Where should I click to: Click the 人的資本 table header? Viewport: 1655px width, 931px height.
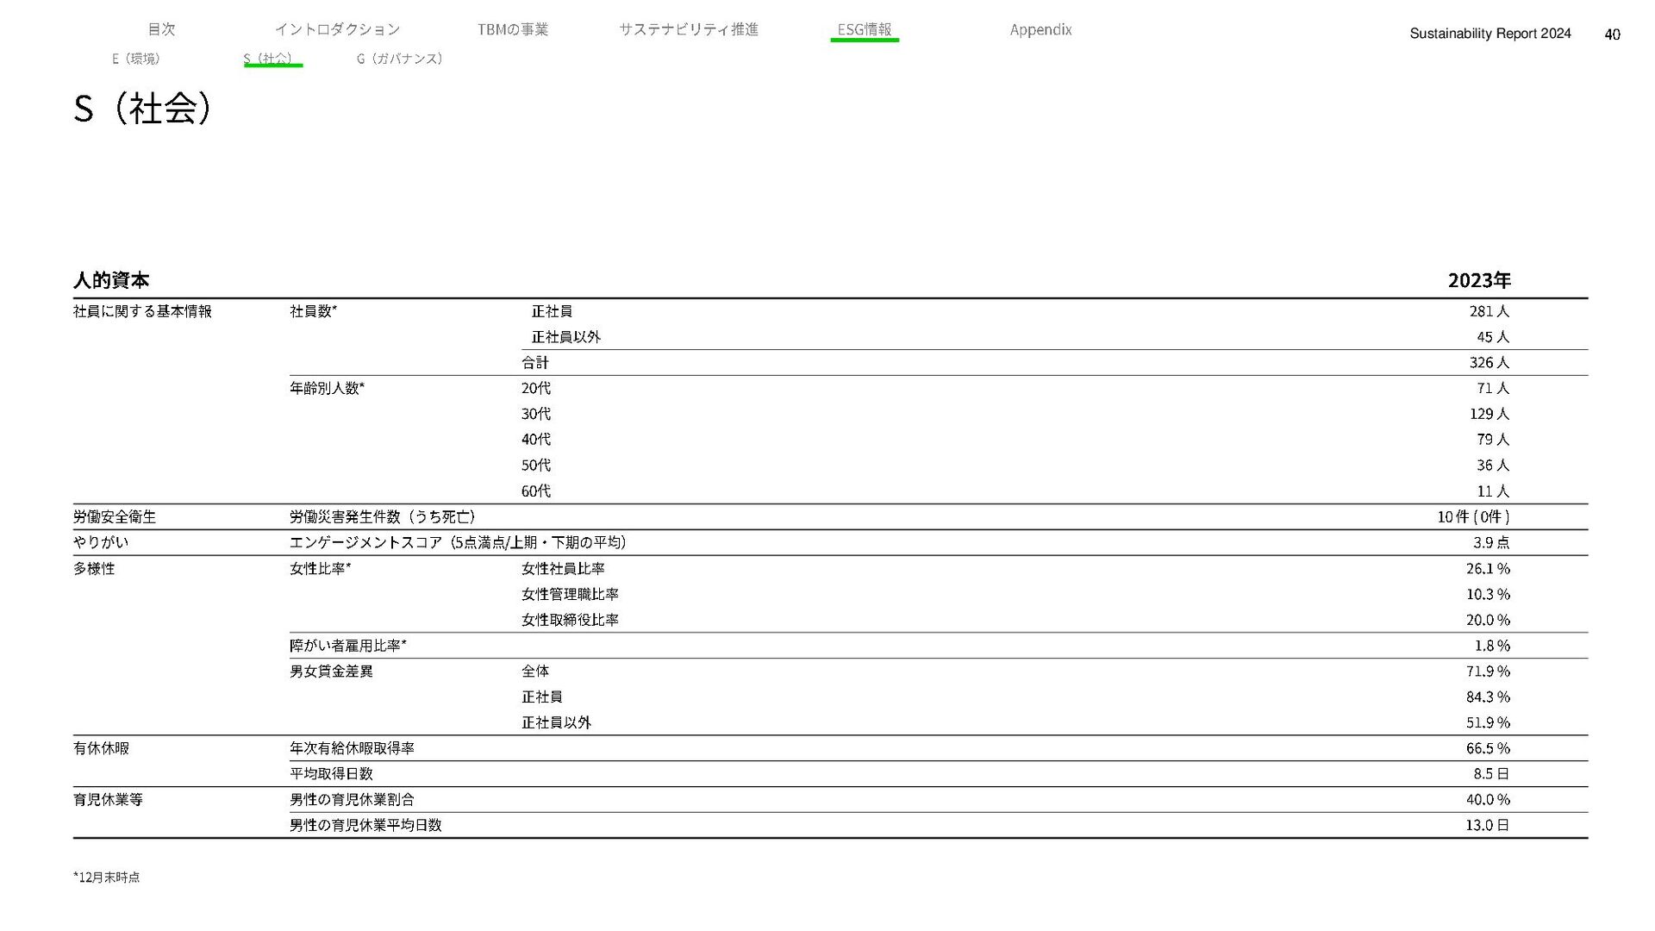click(x=111, y=280)
